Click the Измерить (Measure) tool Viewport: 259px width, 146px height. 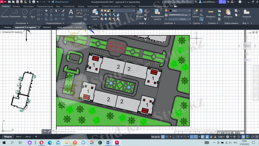[x=211, y=13]
